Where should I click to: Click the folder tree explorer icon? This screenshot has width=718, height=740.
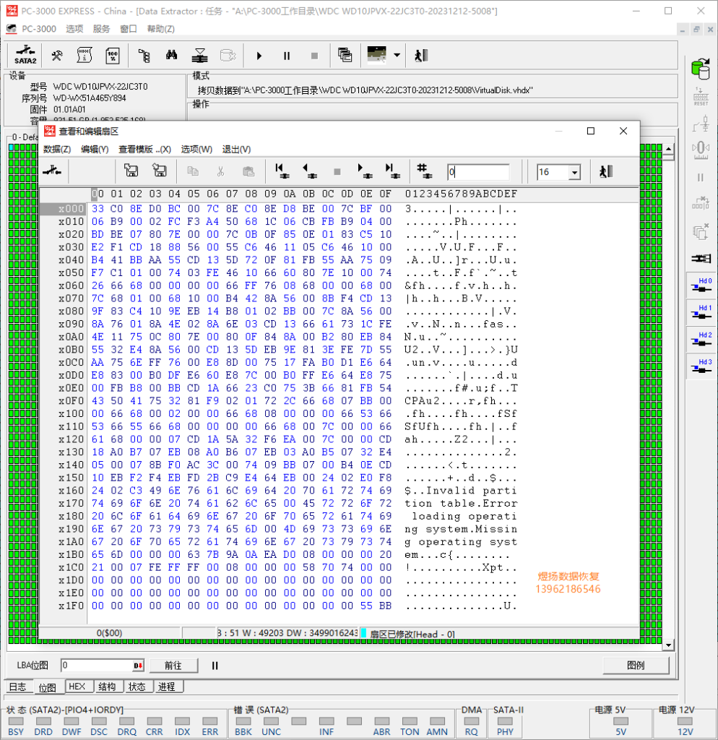click(x=144, y=56)
